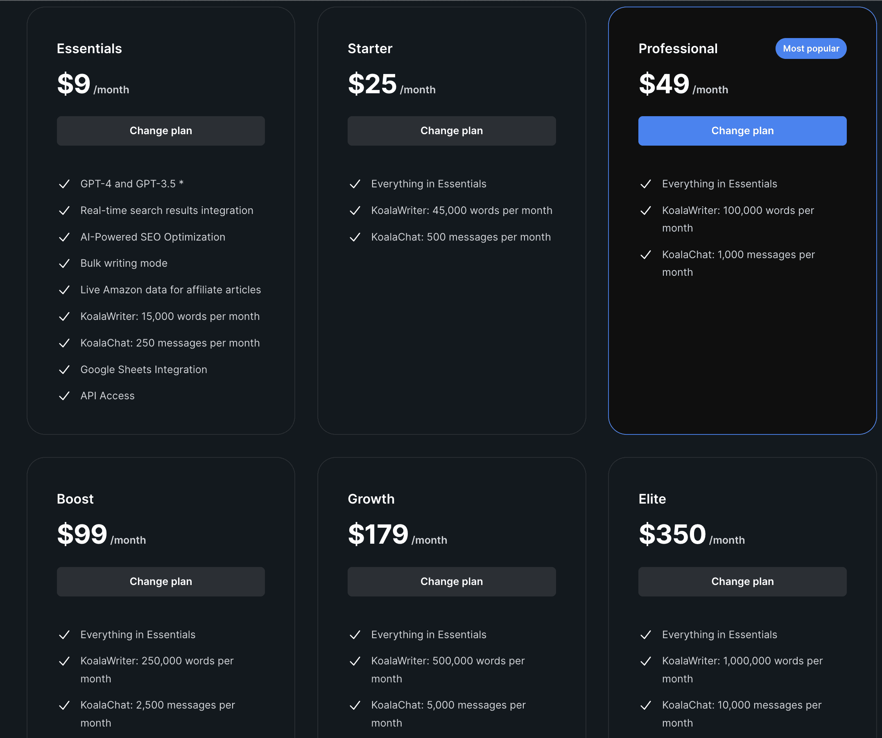Click the Most popular badge
Viewport: 882px width, 738px height.
[x=811, y=49]
